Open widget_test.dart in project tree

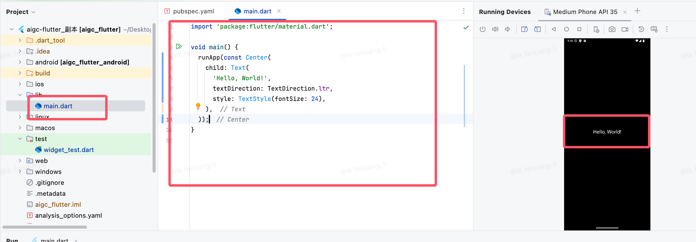click(x=69, y=150)
